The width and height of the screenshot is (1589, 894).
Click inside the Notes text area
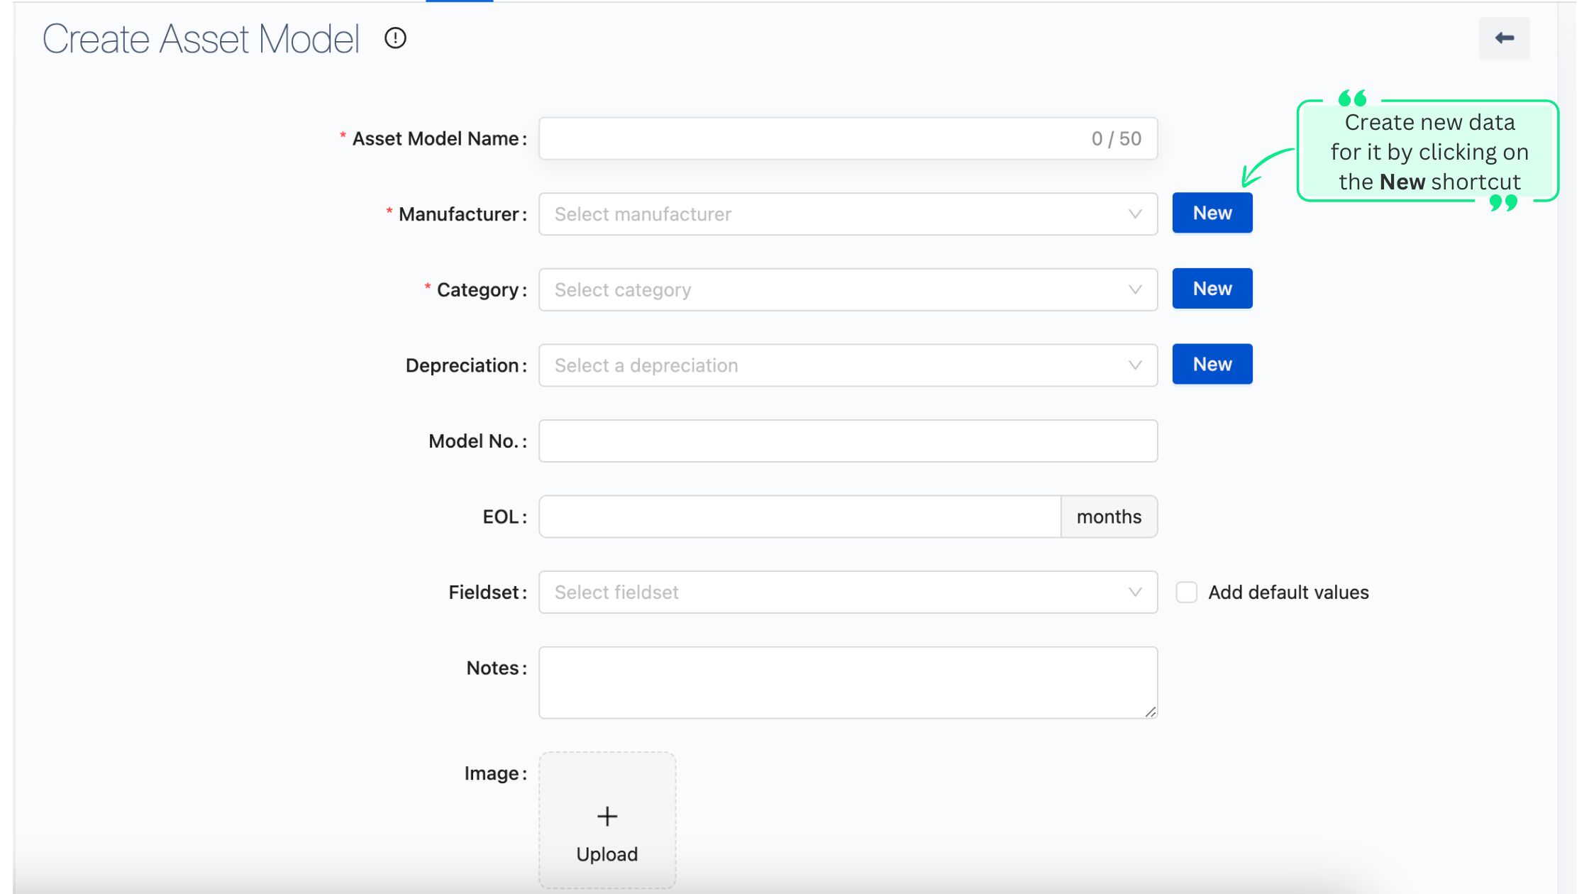coord(848,681)
